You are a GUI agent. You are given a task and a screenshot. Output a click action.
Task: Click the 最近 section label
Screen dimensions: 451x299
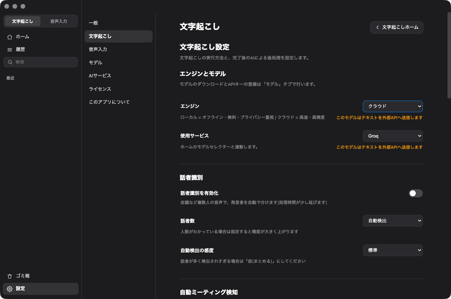point(10,78)
